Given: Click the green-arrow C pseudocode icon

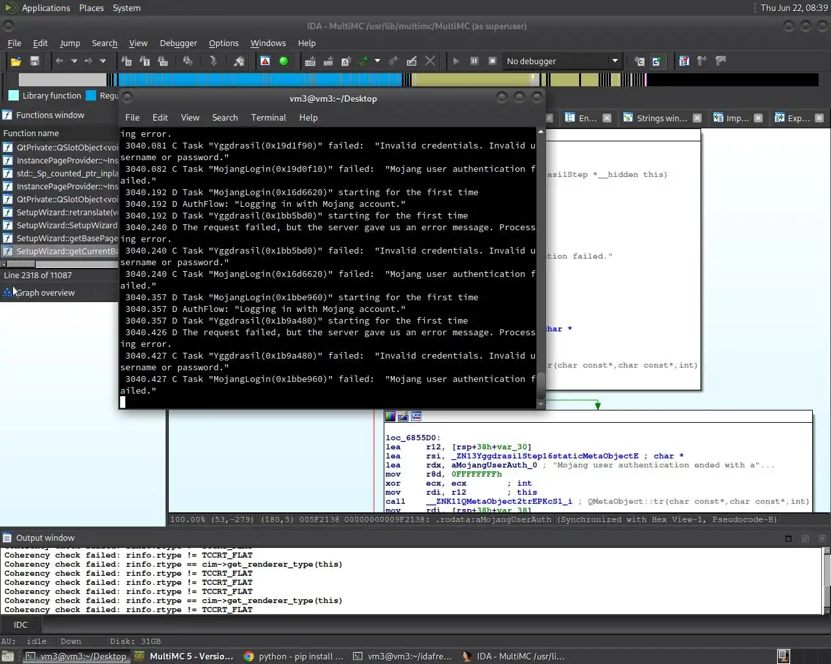Looking at the screenshot, I should pos(656,61).
